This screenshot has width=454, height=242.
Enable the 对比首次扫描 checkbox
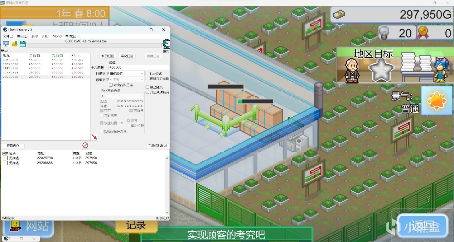(x=111, y=85)
